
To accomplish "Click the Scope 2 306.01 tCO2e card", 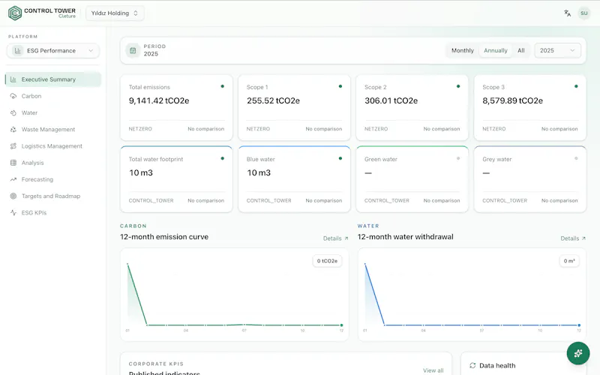I will click(412, 108).
